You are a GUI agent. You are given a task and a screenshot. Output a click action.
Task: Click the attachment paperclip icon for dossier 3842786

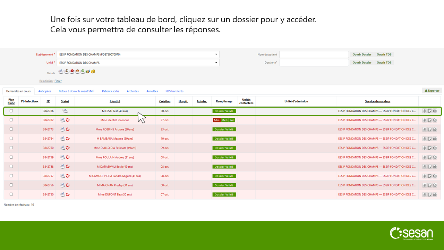coord(424,111)
